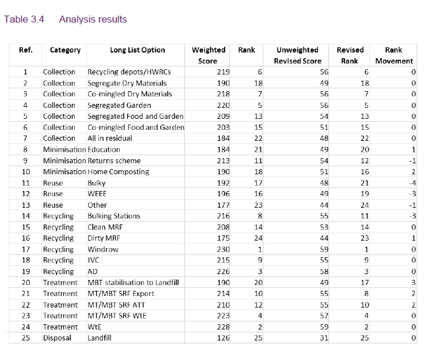
Task: Click the "Bulking Stations" cell
Action: (113, 216)
